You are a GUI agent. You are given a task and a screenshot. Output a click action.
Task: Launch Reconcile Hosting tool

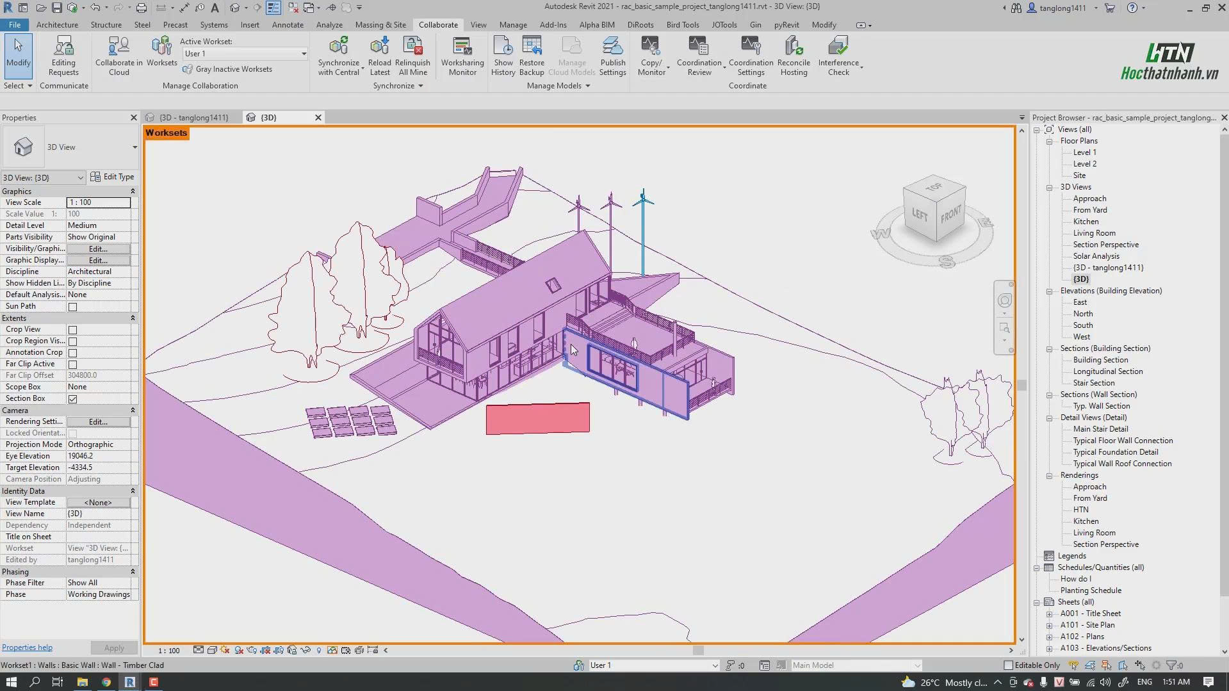click(794, 46)
